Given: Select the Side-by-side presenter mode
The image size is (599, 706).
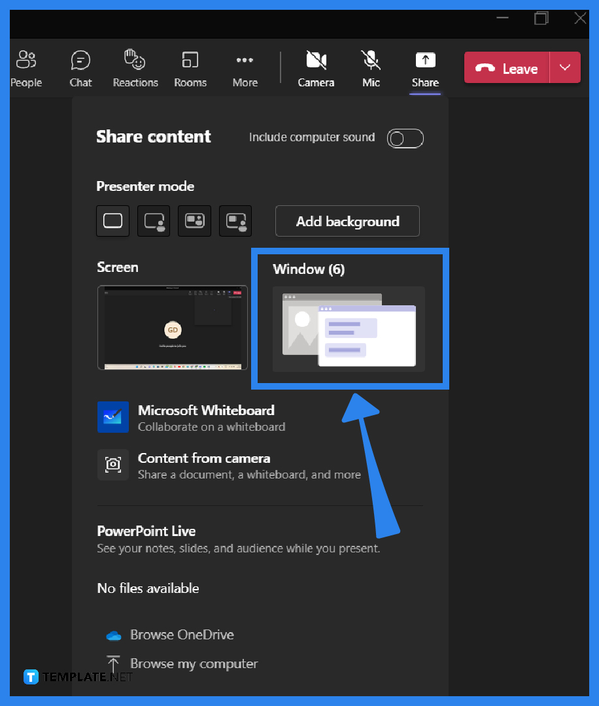Looking at the screenshot, I should click(x=194, y=221).
